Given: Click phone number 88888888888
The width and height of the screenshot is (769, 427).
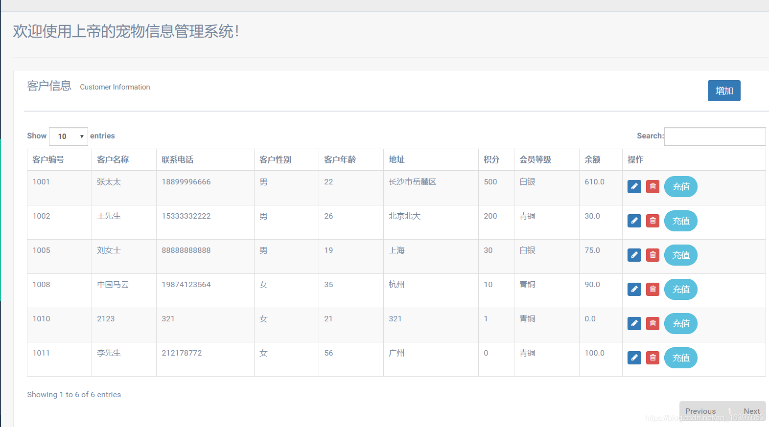Looking at the screenshot, I should point(186,250).
